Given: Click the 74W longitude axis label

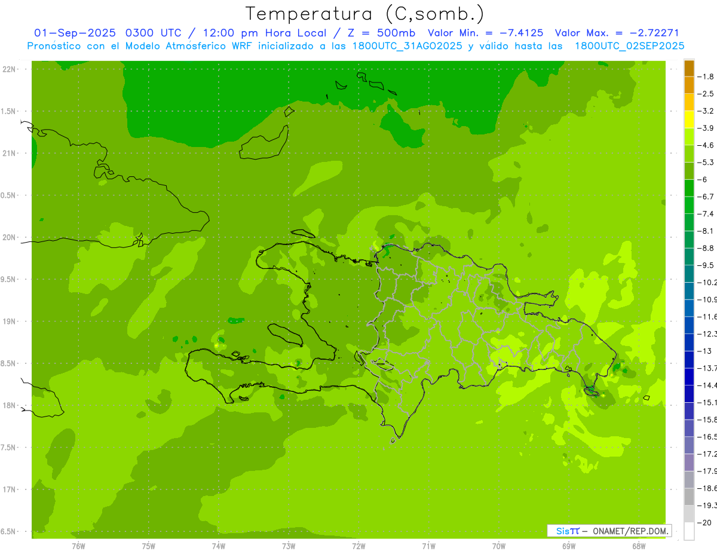Looking at the screenshot, I should [x=219, y=546].
